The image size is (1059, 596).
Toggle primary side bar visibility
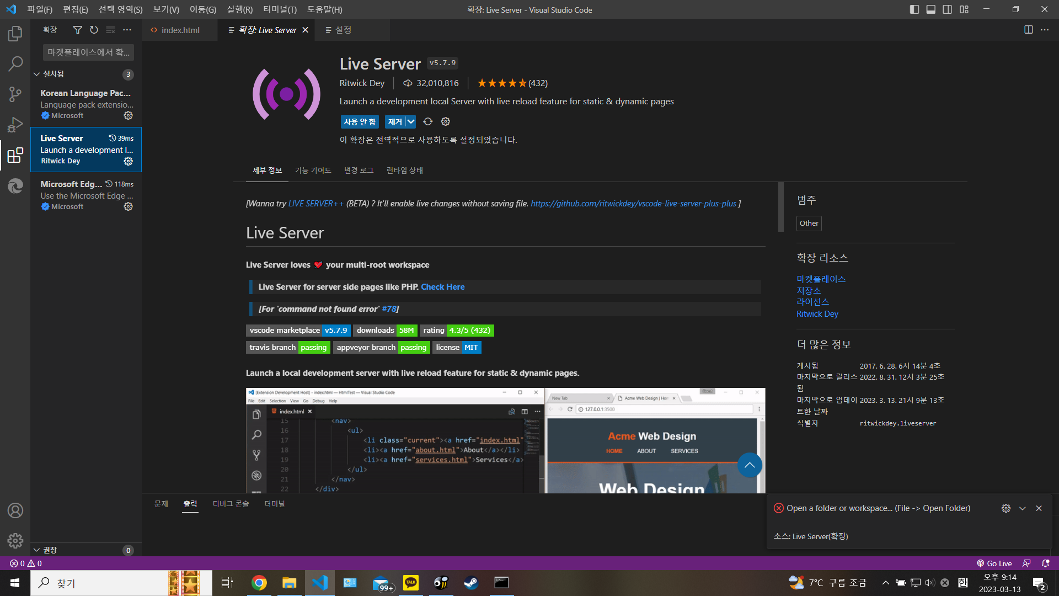tap(914, 9)
